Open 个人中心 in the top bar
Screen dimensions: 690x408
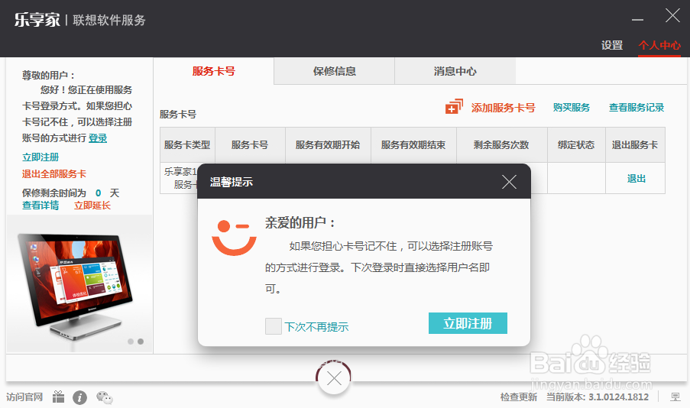(x=659, y=45)
